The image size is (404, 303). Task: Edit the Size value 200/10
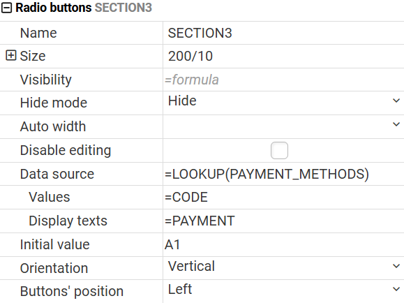point(283,57)
